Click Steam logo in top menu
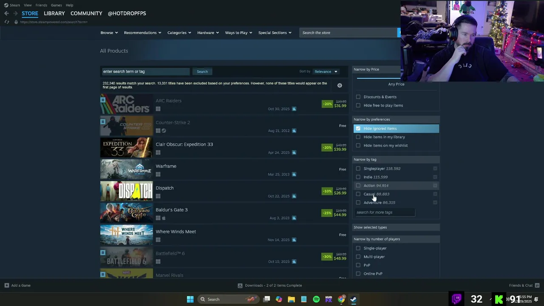544x306 pixels. pos(6,5)
